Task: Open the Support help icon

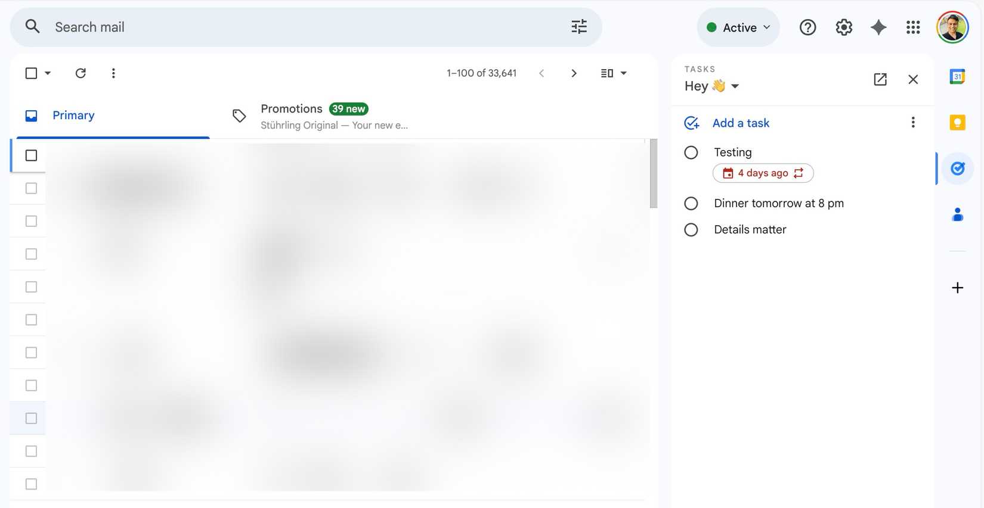Action: pos(807,27)
